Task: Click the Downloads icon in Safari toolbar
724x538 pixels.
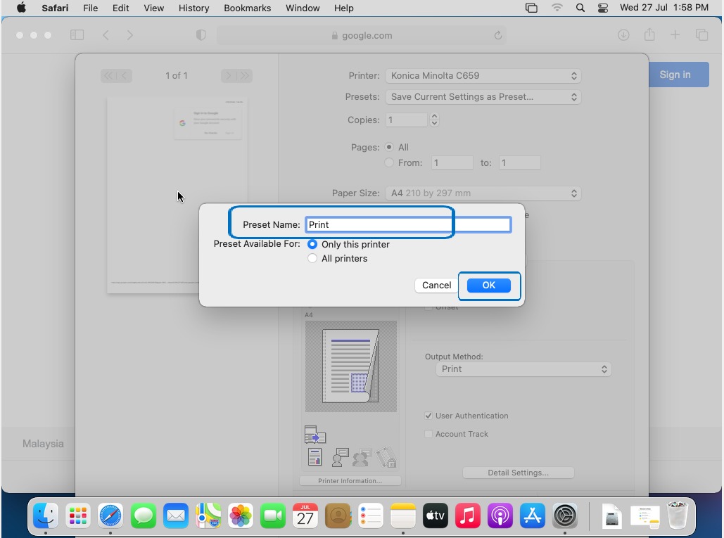Action: pos(623,35)
